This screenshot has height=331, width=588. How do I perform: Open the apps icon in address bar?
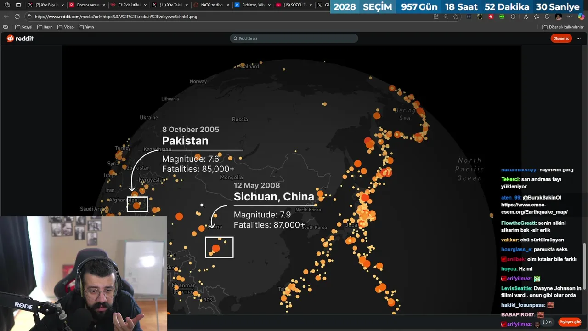pos(436,17)
